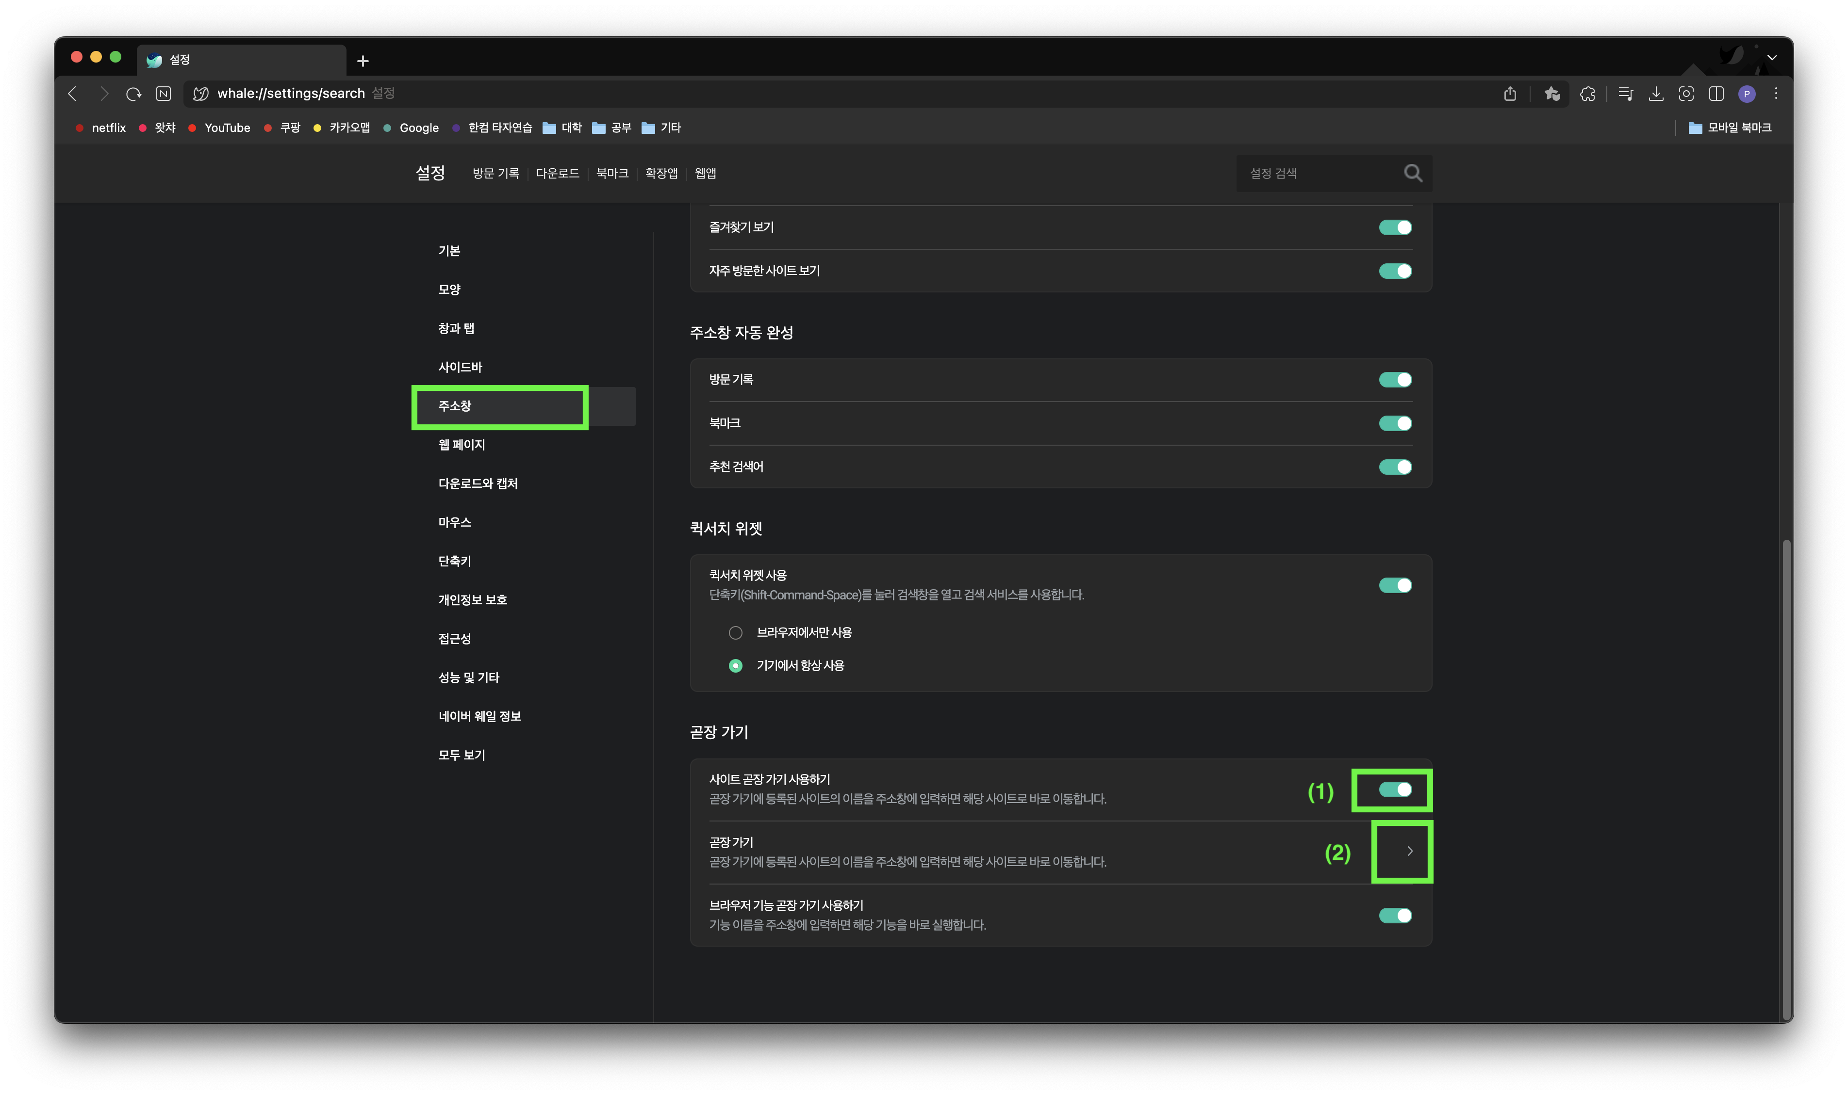Turn off 퀵서치 위젯 사용 toggle
This screenshot has width=1848, height=1095.
1395,585
